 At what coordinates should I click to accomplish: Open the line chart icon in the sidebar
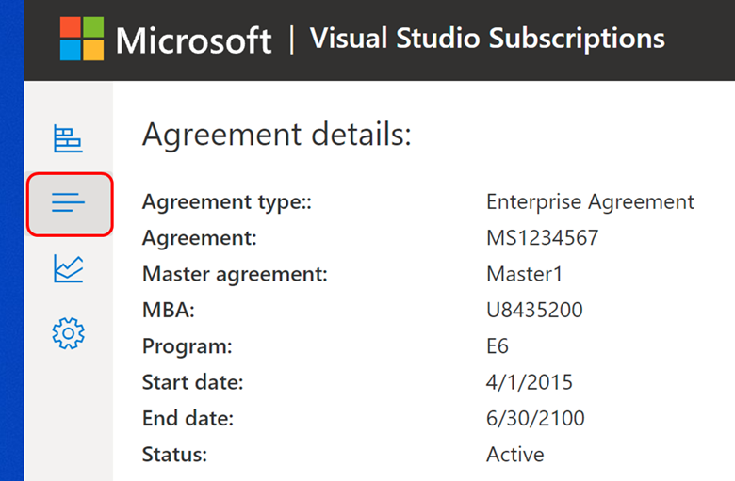[x=68, y=270]
